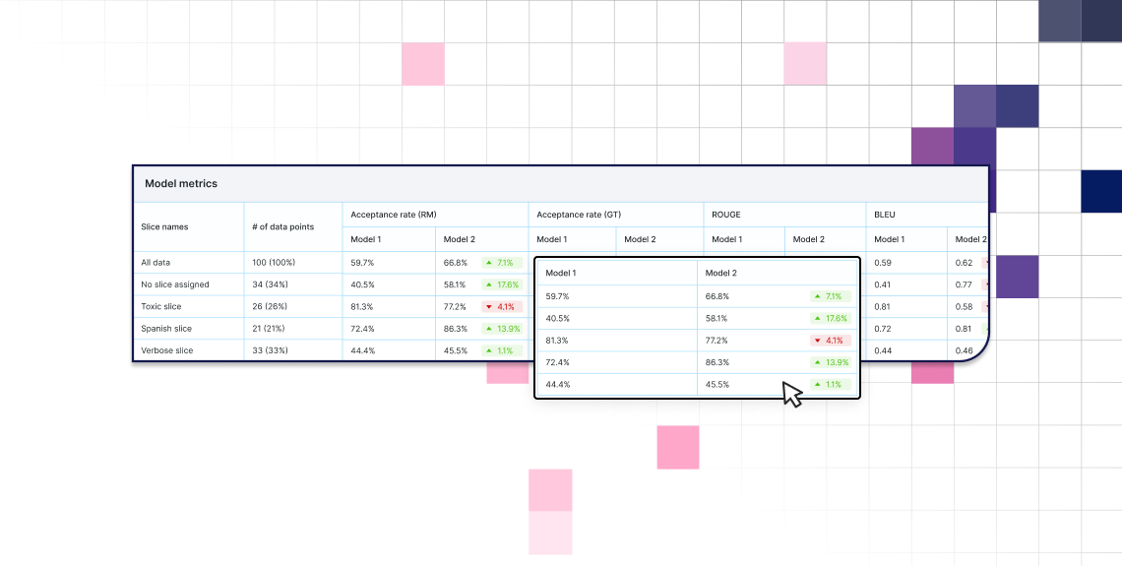
Task: Click the green 7.1% badge in main table
Action: 502,263
